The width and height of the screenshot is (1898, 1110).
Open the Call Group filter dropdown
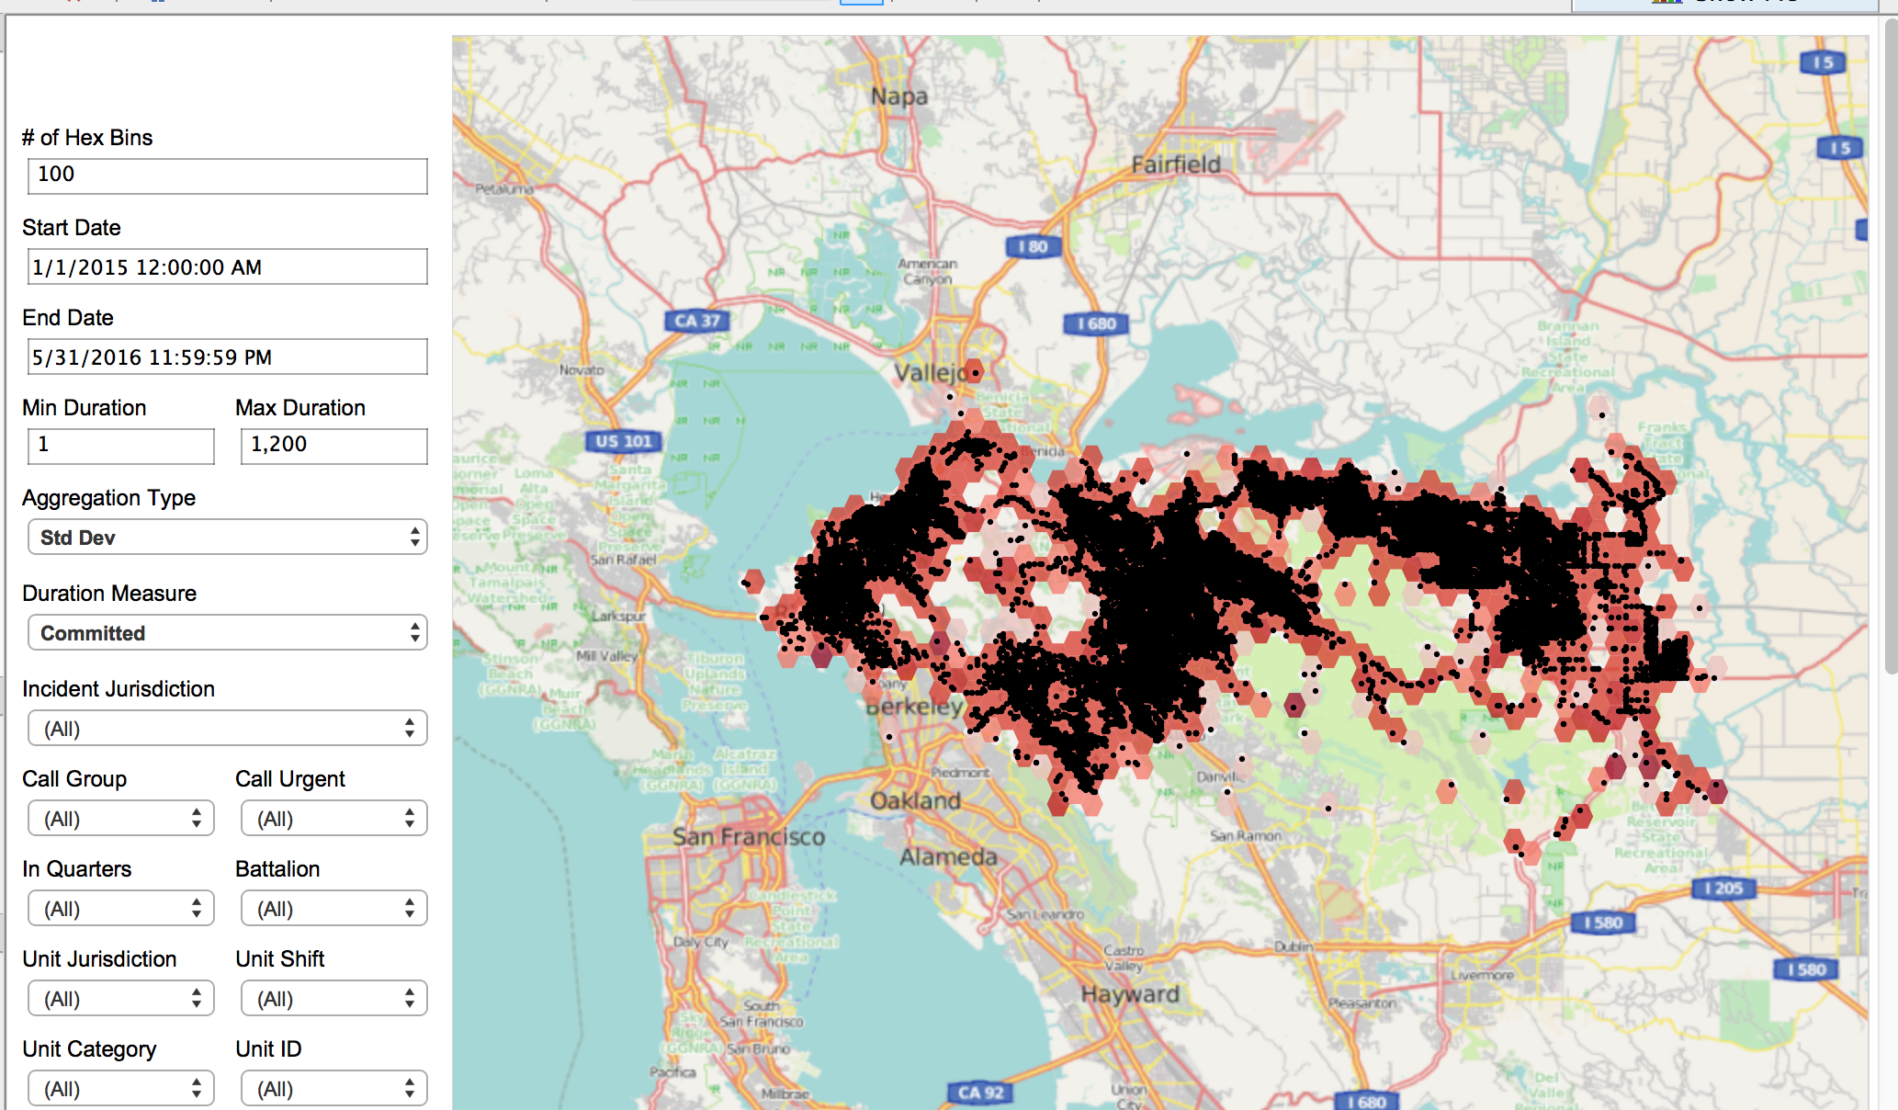pyautogui.click(x=120, y=819)
